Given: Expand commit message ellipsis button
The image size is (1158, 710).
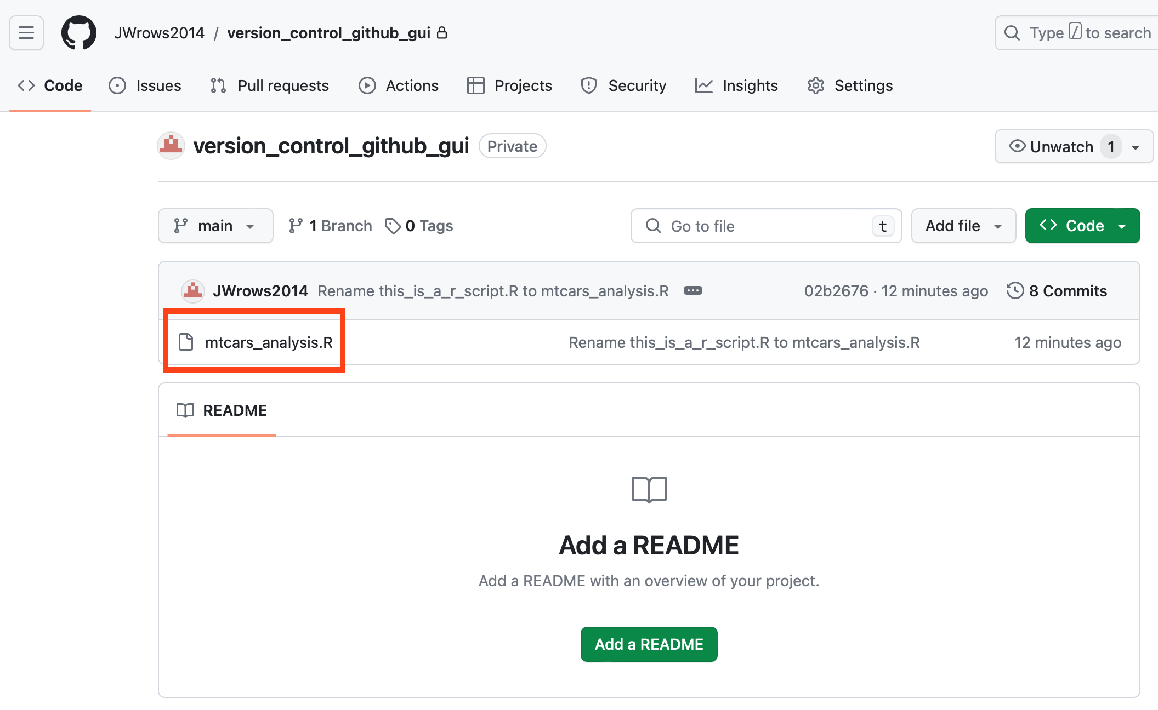Looking at the screenshot, I should tap(692, 290).
